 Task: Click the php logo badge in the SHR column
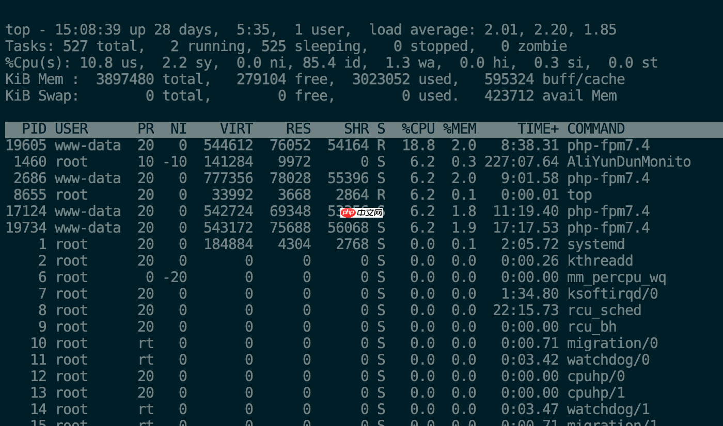point(349,211)
